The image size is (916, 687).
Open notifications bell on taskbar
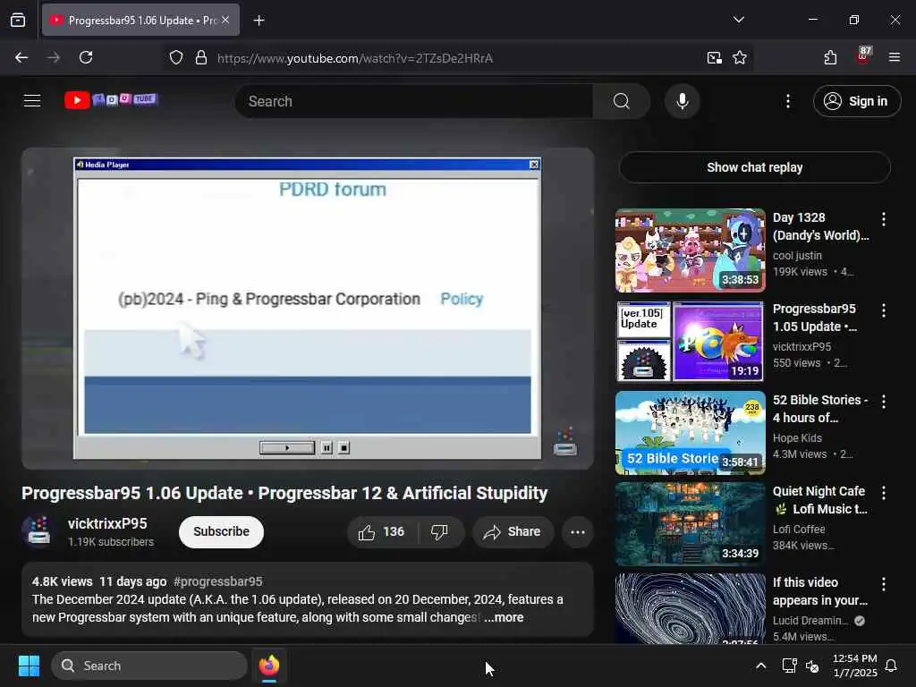tap(892, 666)
